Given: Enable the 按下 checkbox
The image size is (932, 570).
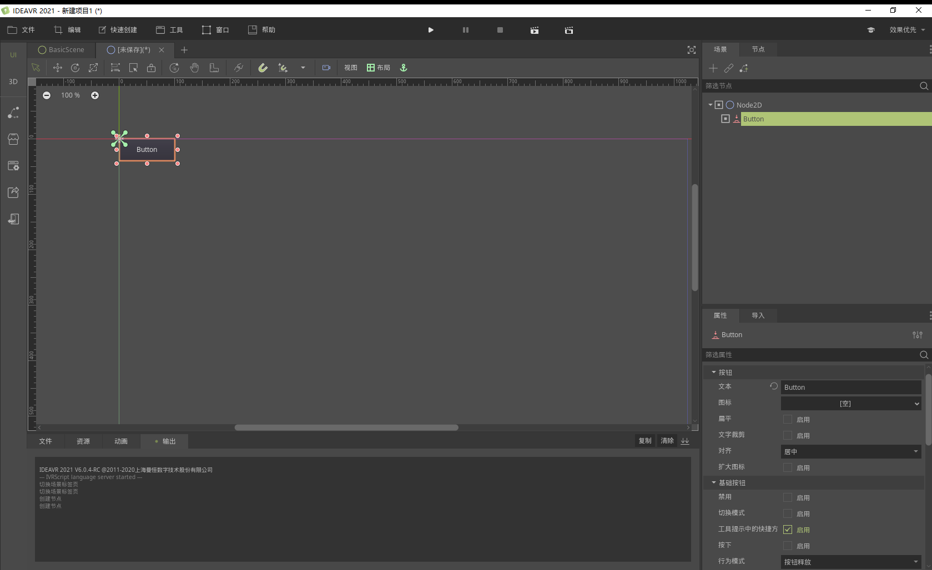Looking at the screenshot, I should coord(788,546).
